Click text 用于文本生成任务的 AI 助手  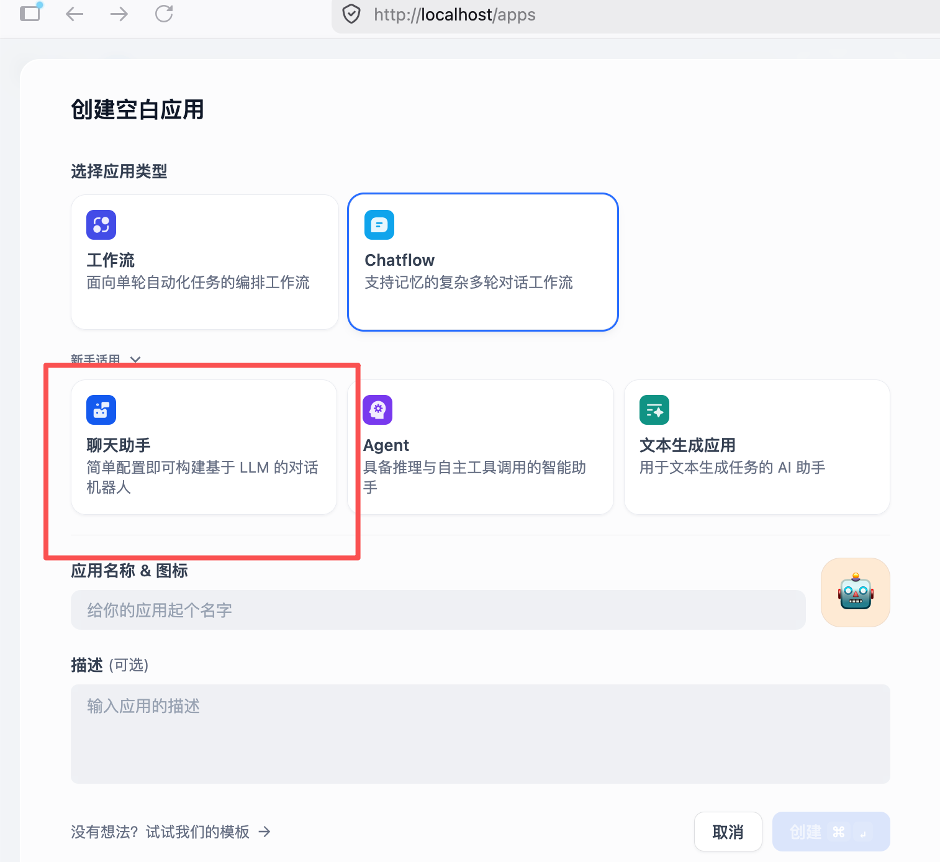tap(733, 468)
